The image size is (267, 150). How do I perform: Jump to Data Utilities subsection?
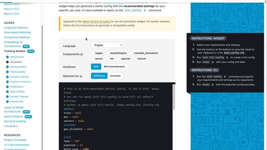click(x=18, y=92)
